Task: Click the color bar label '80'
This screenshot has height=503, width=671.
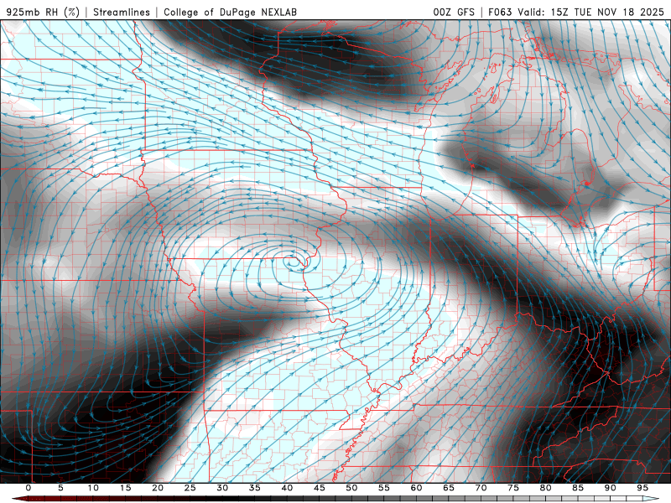Action: point(545,488)
